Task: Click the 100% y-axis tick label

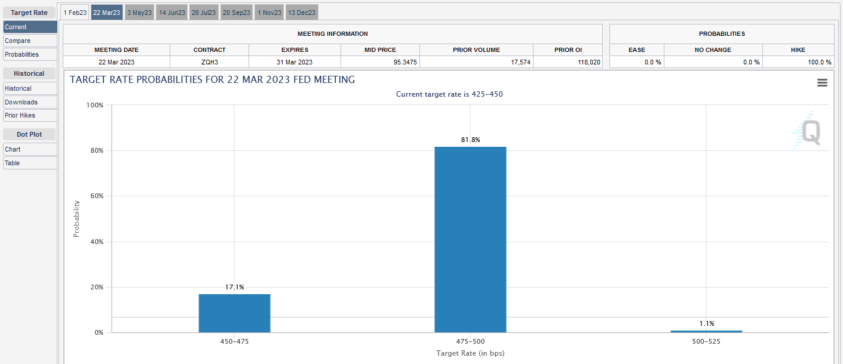Action: point(95,105)
